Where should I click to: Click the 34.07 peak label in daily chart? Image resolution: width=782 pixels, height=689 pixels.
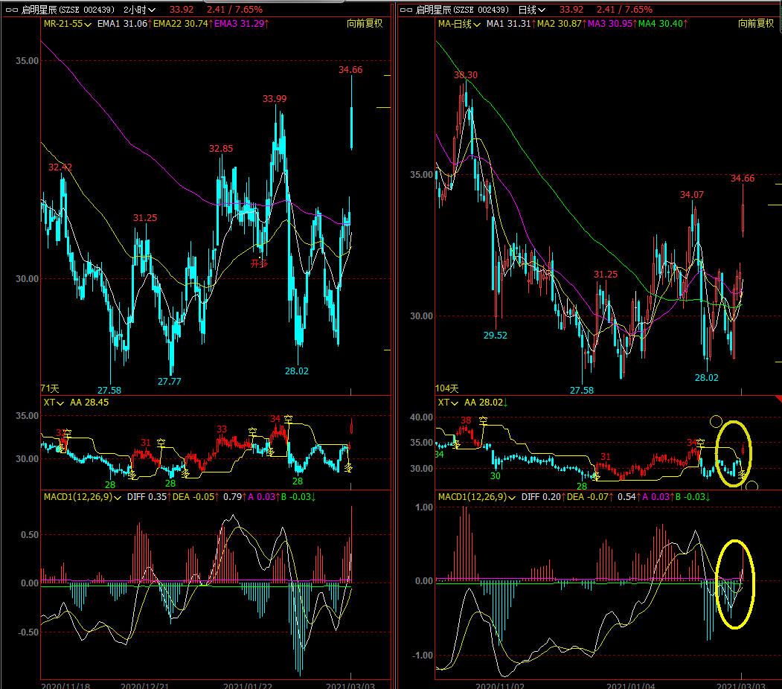[x=692, y=194]
